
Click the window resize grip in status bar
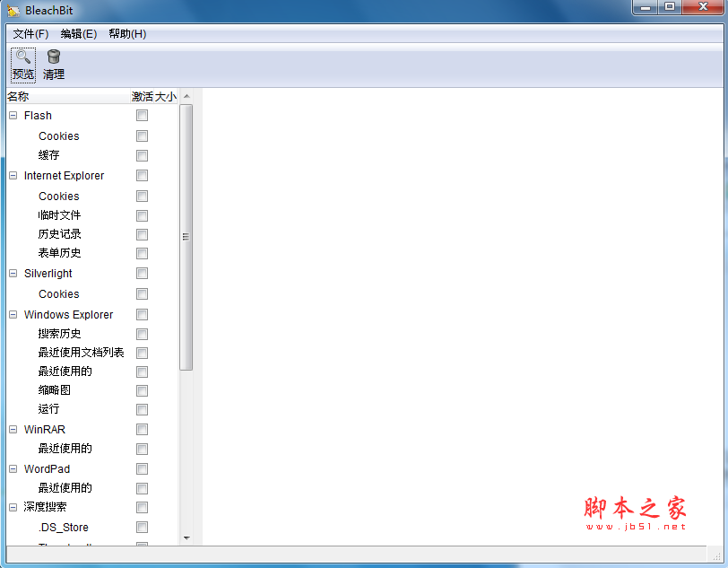click(716, 555)
